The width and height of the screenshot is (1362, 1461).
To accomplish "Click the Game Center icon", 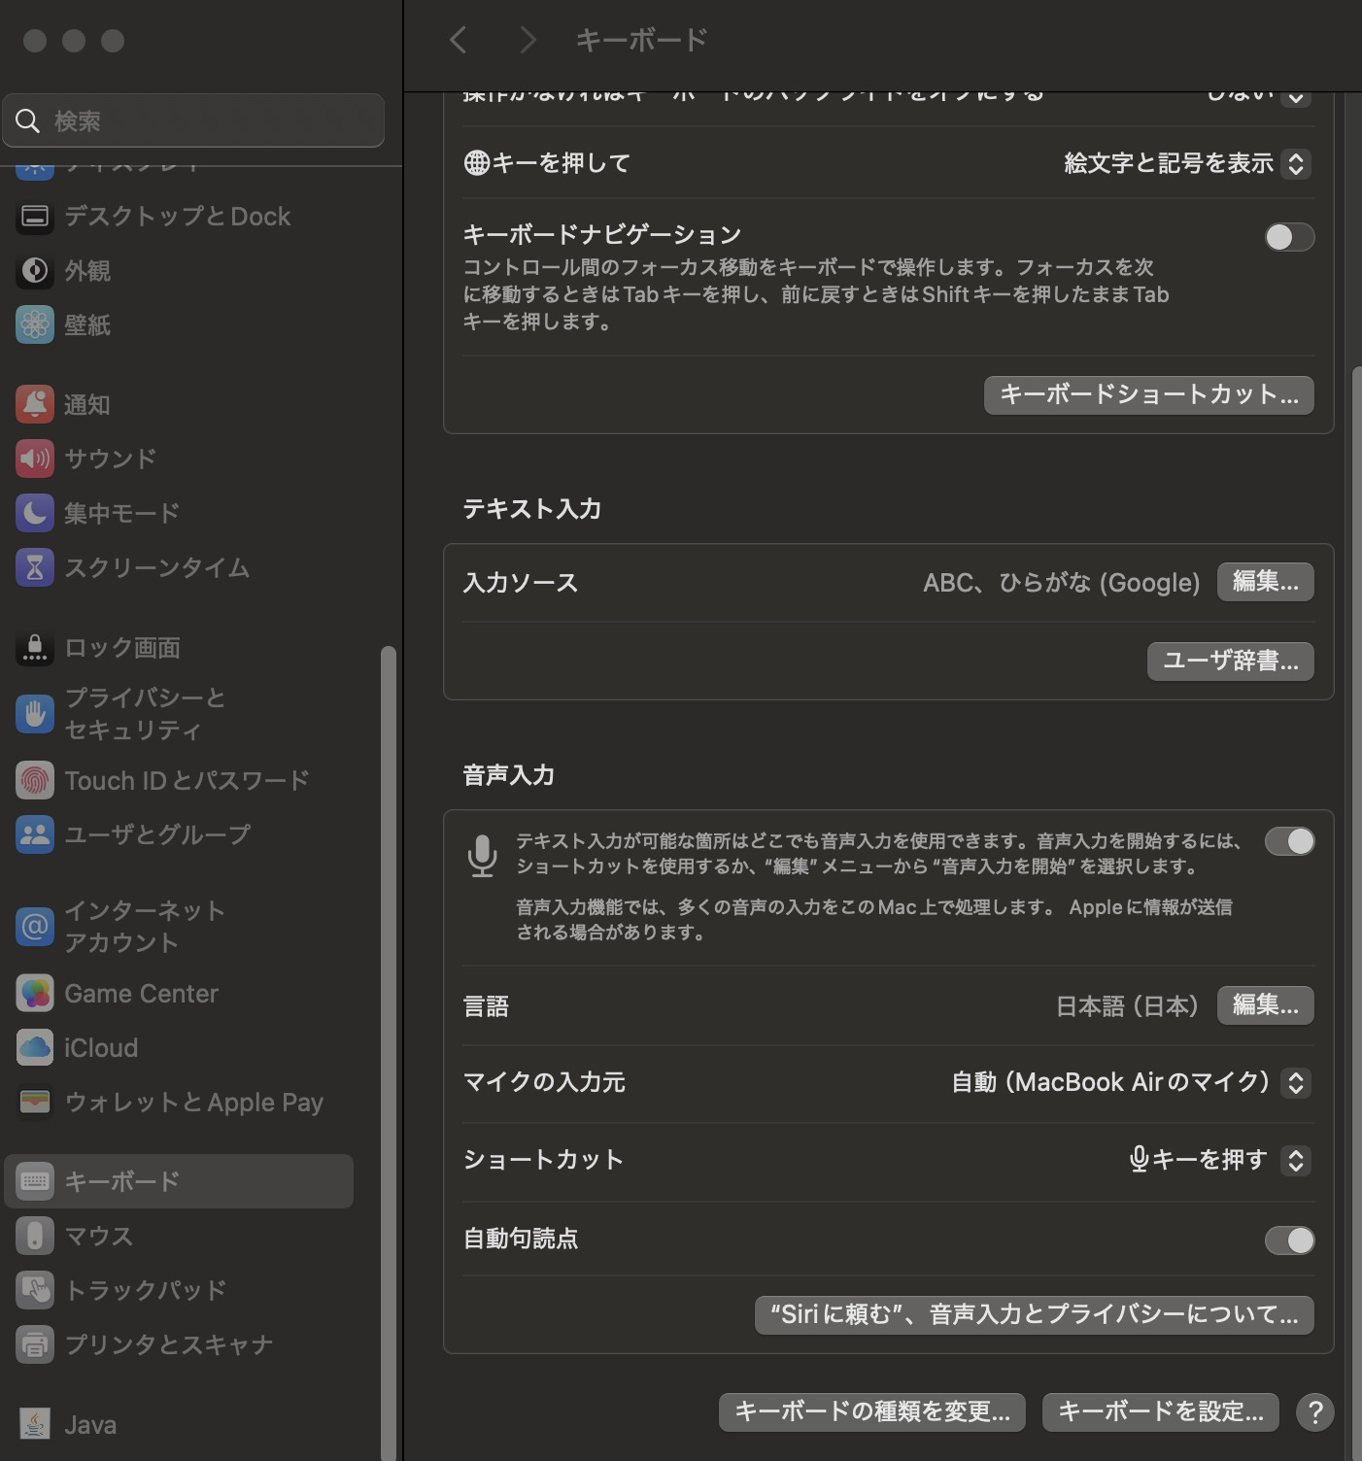I will pos(35,993).
